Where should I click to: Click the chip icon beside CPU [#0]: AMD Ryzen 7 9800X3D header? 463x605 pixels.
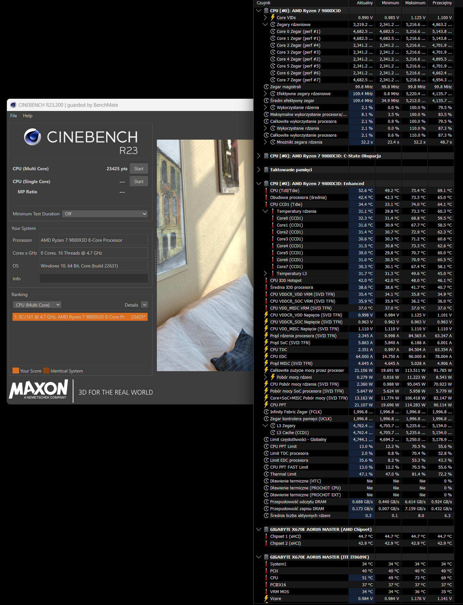266,11
